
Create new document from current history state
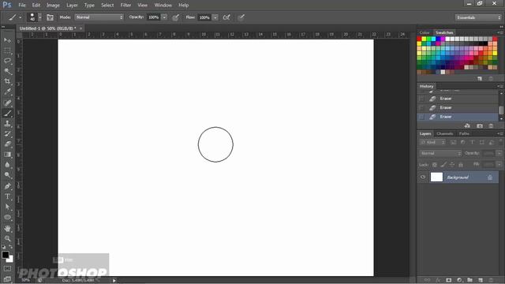(467, 126)
